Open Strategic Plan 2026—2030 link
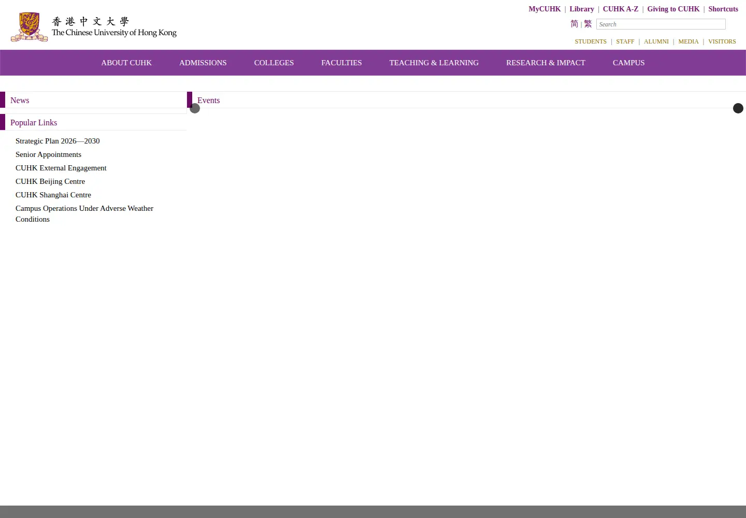746x518 pixels. click(58, 141)
